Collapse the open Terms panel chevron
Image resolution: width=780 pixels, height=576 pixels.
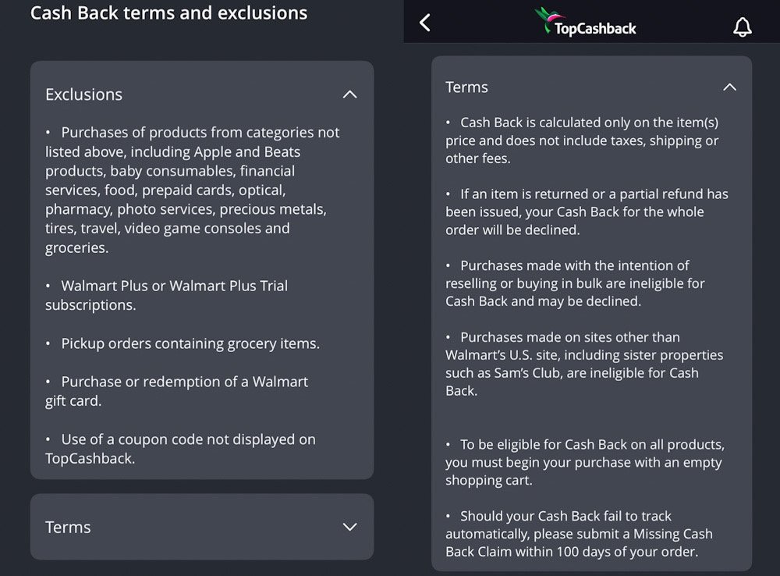[x=729, y=87]
